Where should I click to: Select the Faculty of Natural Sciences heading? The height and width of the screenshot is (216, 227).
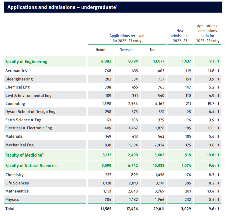(31, 166)
